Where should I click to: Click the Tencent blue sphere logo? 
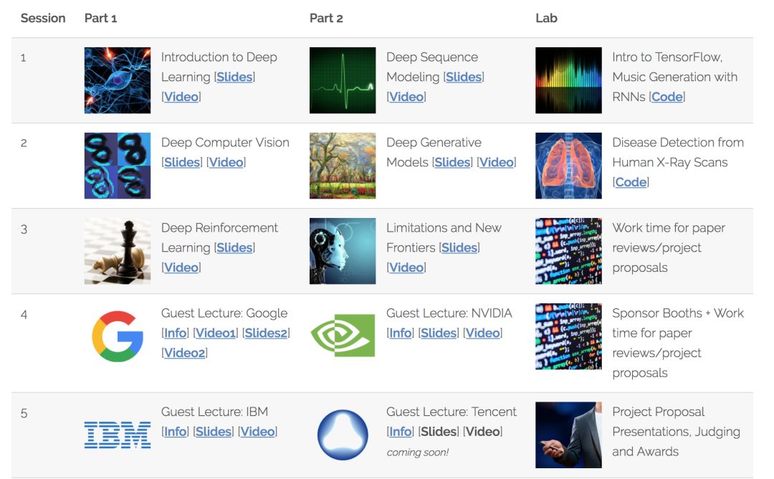point(343,435)
